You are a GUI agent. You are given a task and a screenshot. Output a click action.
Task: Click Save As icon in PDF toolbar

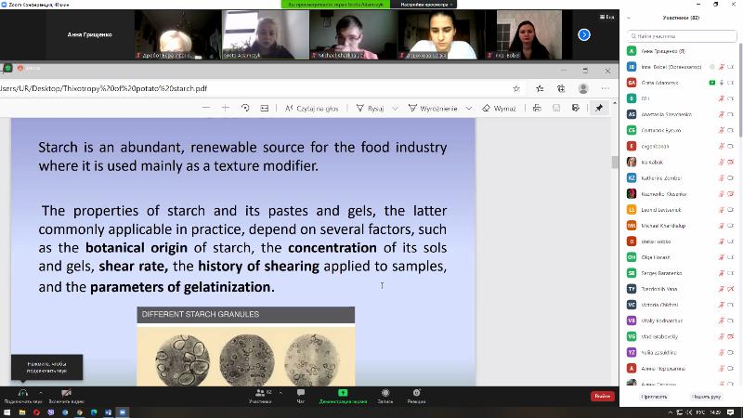(x=576, y=108)
